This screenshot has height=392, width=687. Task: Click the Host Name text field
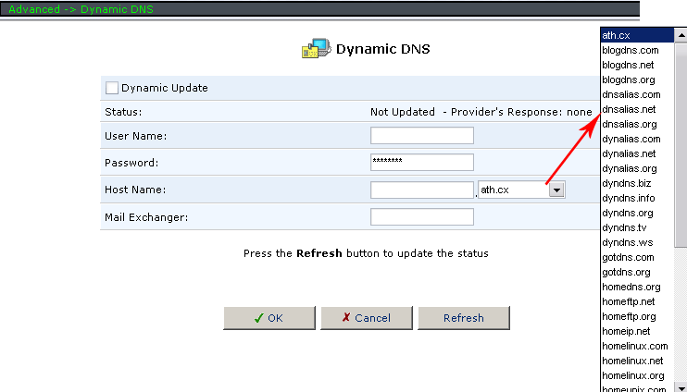coord(421,190)
